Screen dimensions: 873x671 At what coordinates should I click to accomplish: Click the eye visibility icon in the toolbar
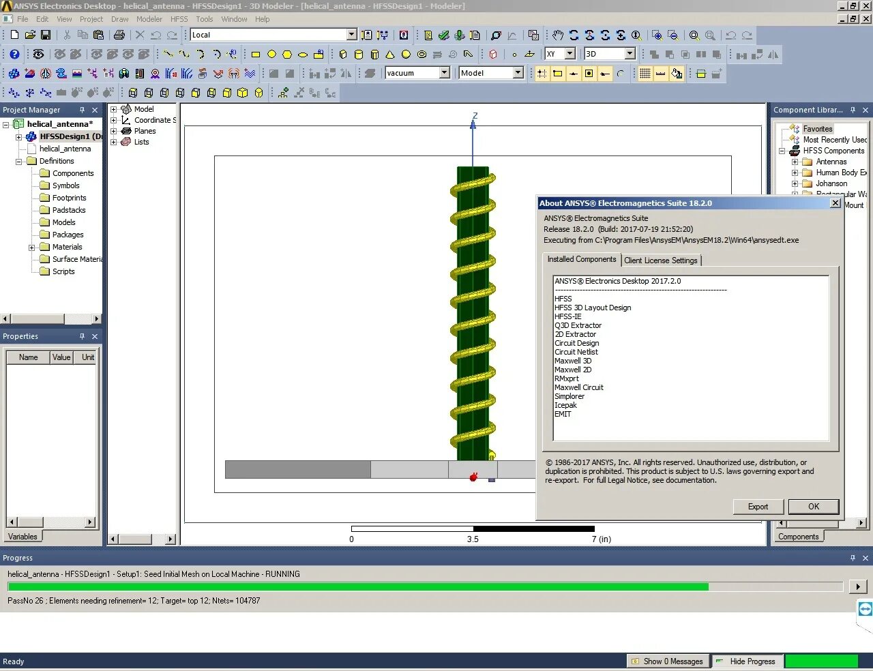click(38, 54)
